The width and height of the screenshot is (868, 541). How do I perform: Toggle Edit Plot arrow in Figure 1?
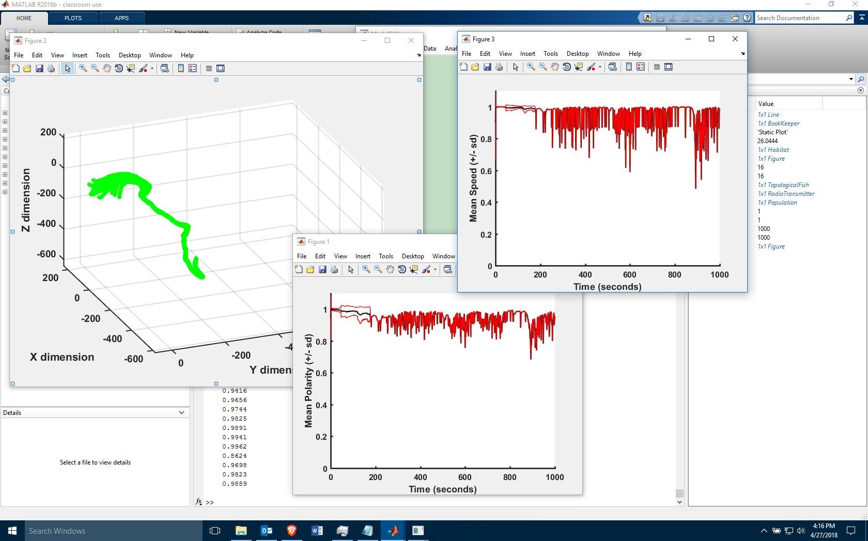[350, 269]
